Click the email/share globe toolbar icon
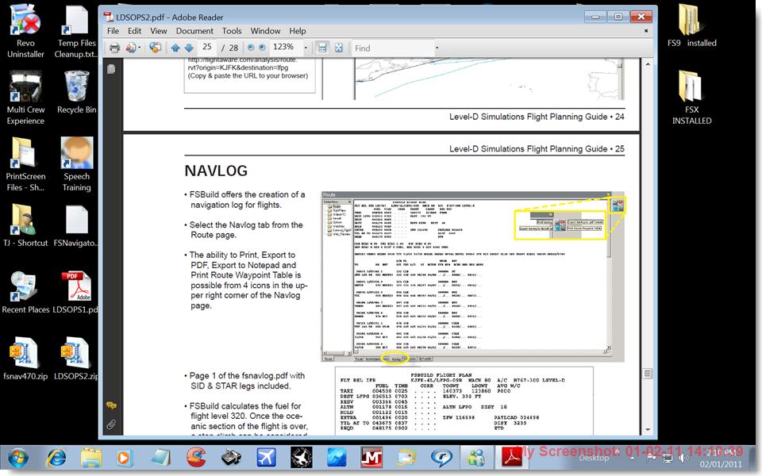Image resolution: width=762 pixels, height=476 pixels. click(155, 48)
